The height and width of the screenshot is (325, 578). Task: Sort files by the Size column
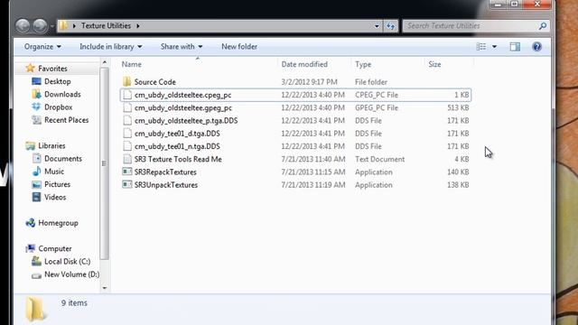434,64
